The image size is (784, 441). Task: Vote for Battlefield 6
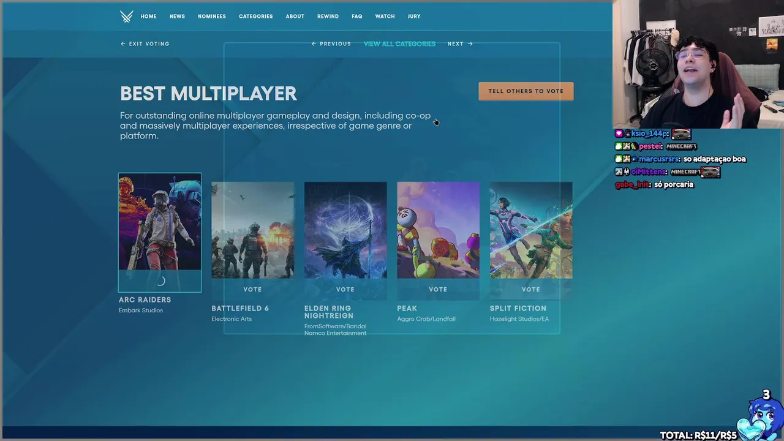252,289
